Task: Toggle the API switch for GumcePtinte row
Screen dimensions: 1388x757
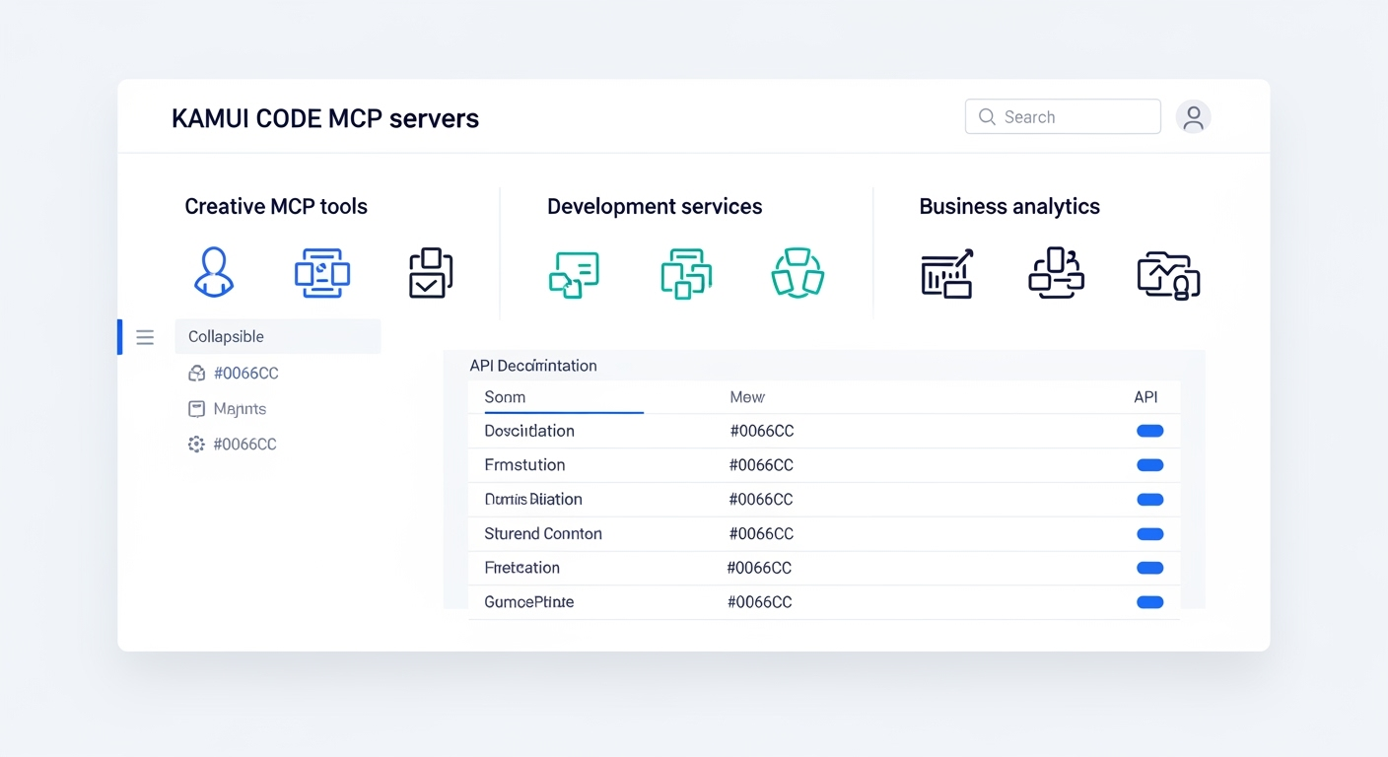Action: pyautogui.click(x=1149, y=602)
